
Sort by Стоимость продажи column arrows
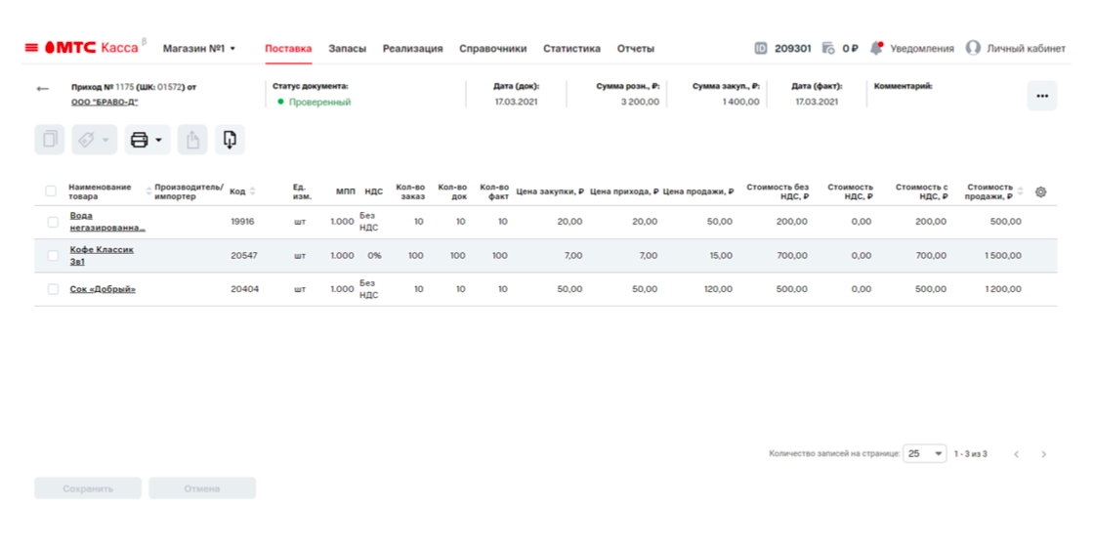pyautogui.click(x=1021, y=191)
